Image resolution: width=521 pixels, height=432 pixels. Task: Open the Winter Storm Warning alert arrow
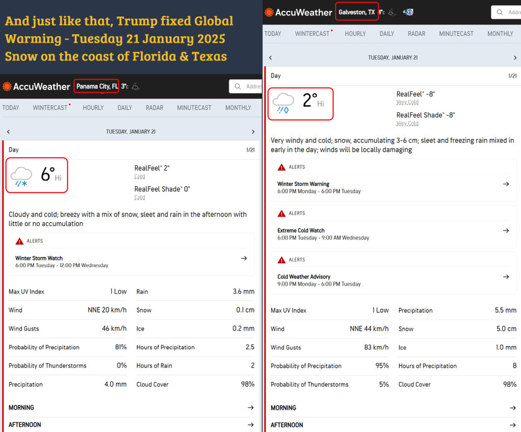tap(506, 184)
